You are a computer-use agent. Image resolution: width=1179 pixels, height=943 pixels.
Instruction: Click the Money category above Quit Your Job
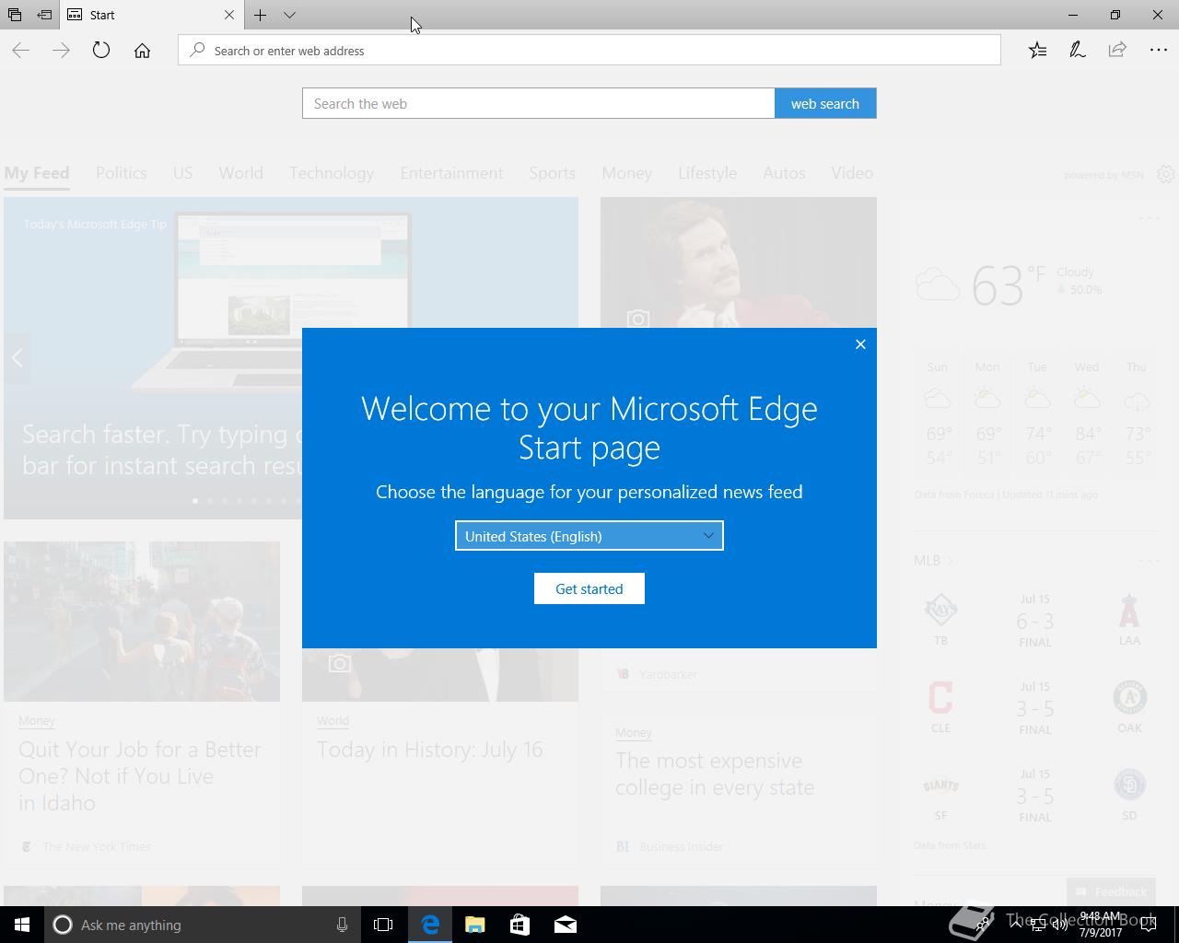[37, 720]
